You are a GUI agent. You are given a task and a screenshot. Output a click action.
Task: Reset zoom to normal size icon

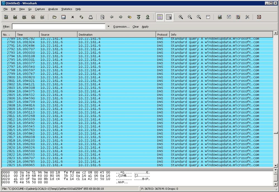coord(199,17)
